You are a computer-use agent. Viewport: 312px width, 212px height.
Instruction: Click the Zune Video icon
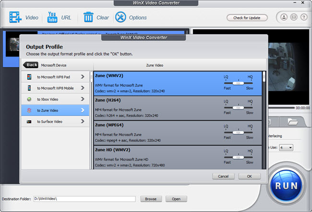pos(29,111)
